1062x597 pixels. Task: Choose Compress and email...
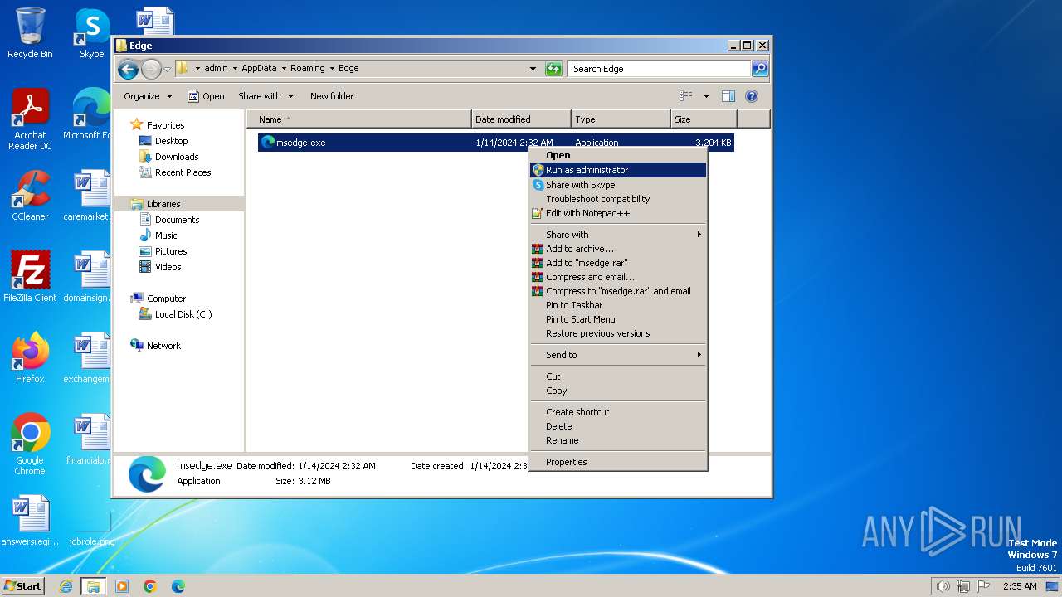[618, 277]
